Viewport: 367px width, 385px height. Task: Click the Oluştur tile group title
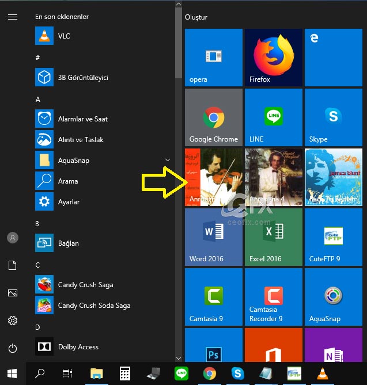tap(196, 17)
